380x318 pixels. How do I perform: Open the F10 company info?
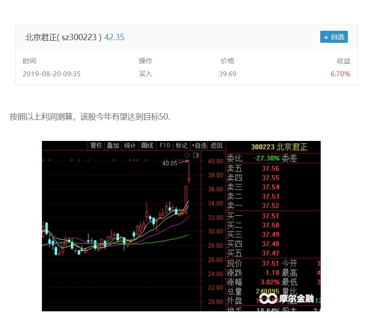click(x=165, y=145)
